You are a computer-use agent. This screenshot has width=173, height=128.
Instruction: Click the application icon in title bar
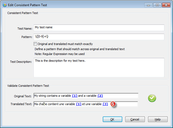pos(5,5)
